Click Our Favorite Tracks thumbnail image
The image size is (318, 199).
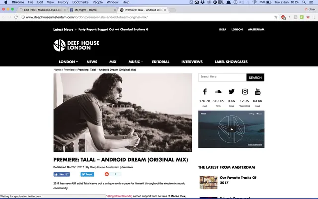pos(208,182)
